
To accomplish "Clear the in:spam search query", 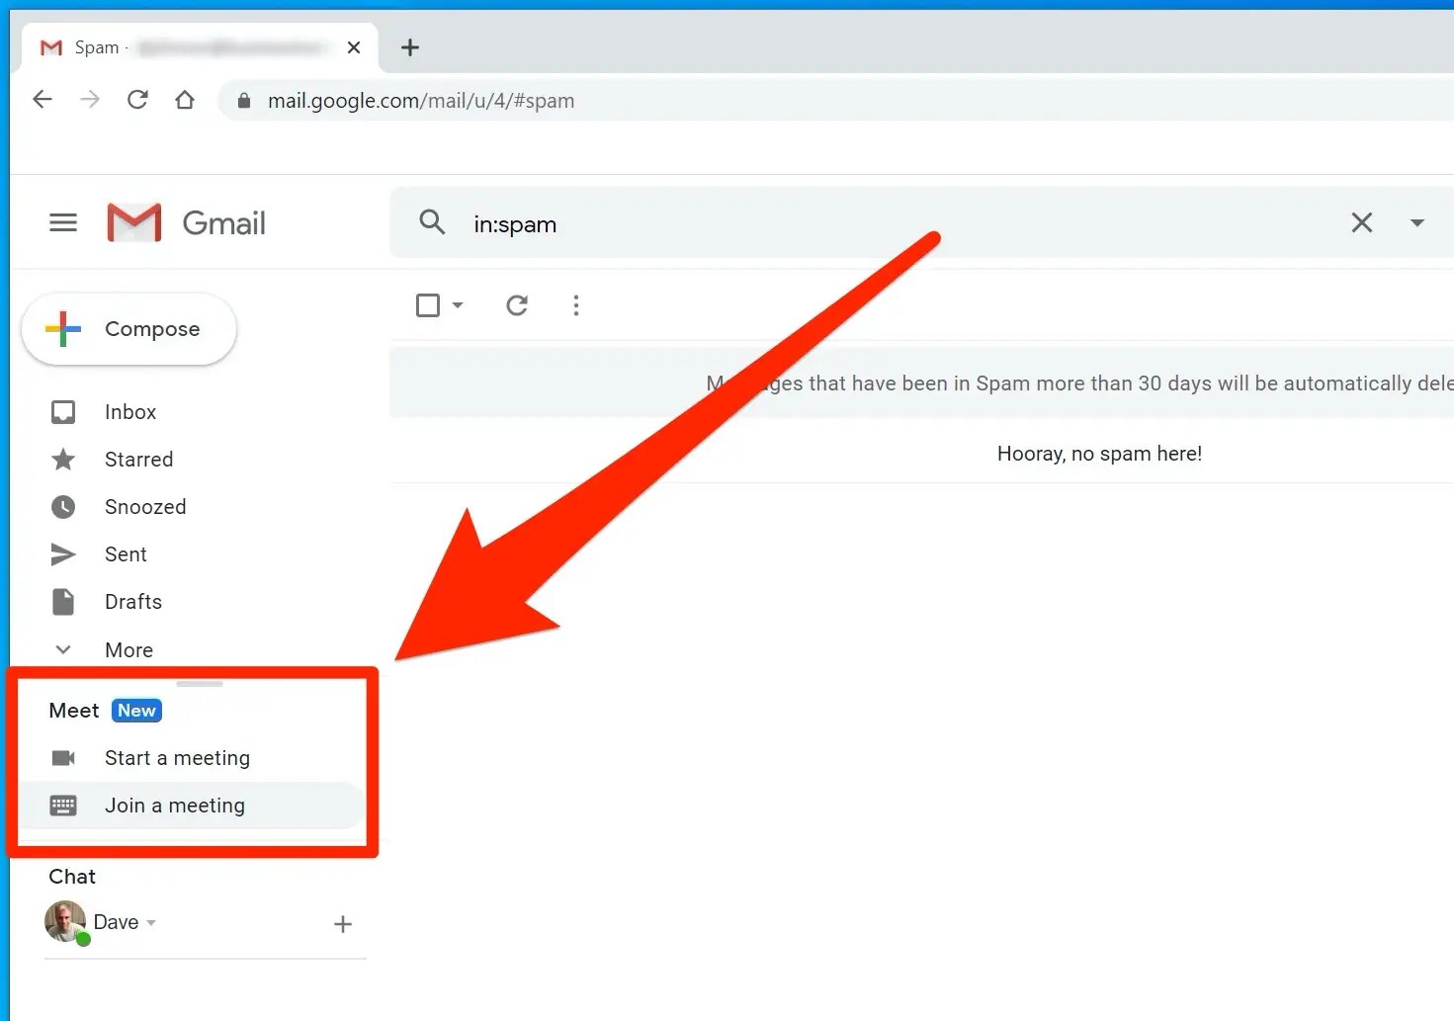I will click(x=1361, y=223).
